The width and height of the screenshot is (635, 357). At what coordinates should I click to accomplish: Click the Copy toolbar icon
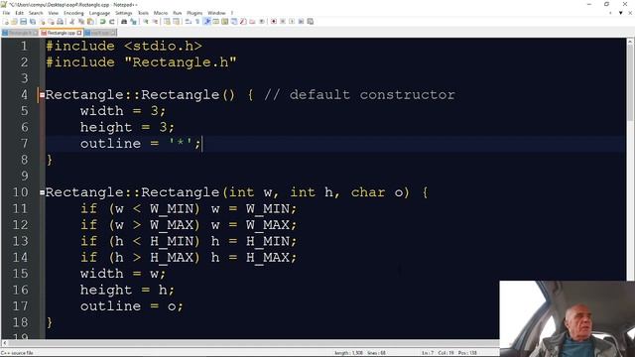(x=81, y=22)
